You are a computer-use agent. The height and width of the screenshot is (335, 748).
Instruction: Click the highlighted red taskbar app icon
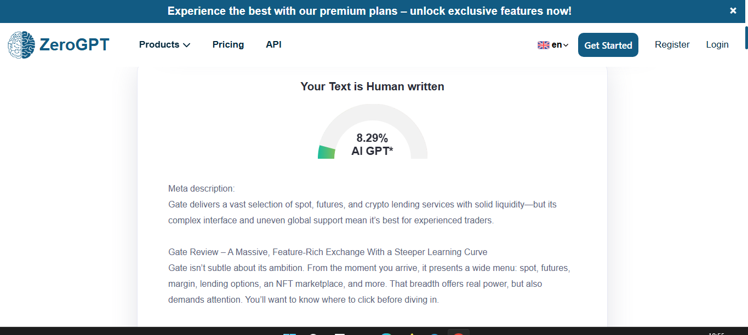tap(459, 333)
